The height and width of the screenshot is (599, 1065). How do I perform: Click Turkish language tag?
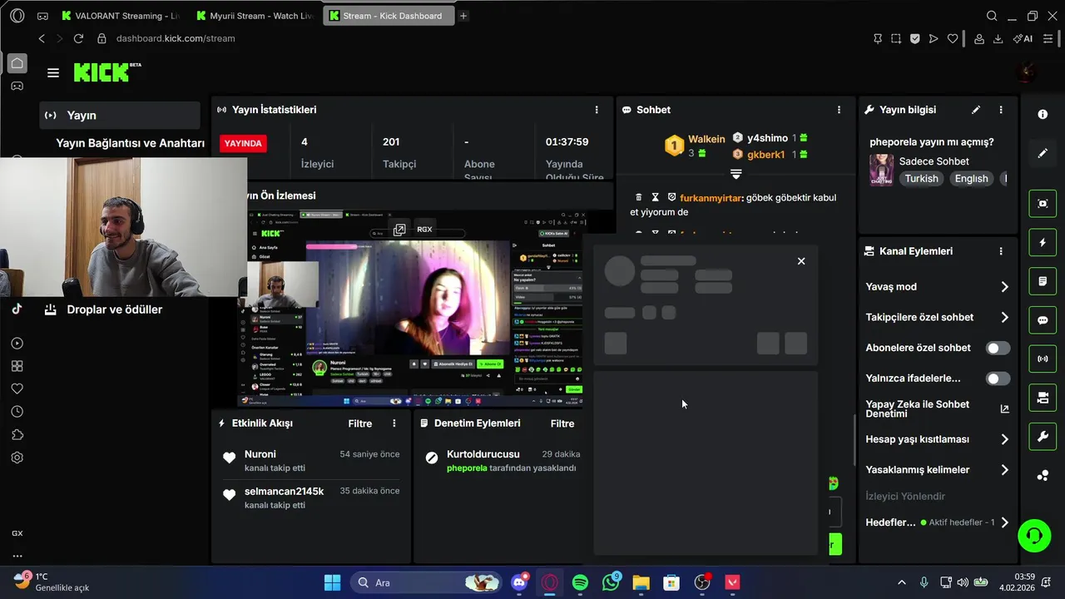pyautogui.click(x=921, y=179)
